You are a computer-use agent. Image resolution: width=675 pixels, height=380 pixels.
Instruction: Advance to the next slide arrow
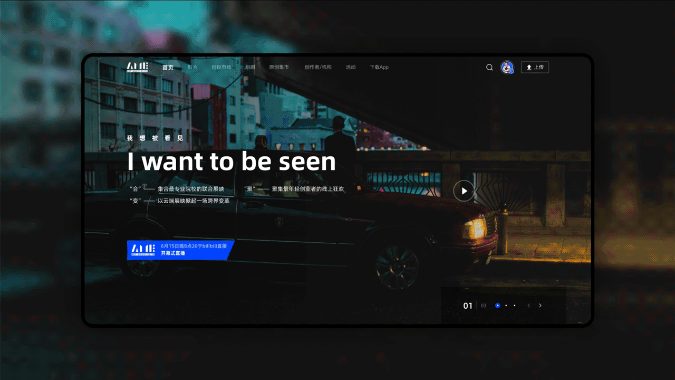(x=540, y=306)
